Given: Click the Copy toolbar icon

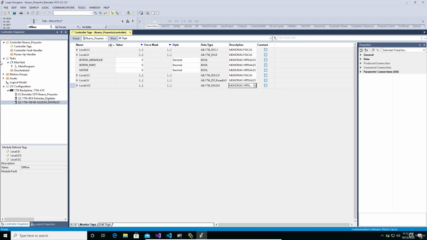Looking at the screenshot, I should click(x=33, y=13).
